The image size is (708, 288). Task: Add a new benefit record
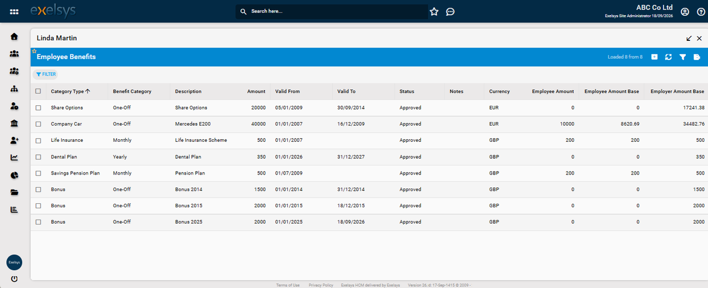point(654,57)
